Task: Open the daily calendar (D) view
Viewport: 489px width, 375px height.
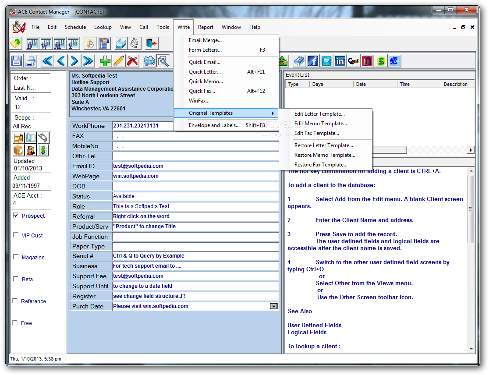Action: click(32, 43)
